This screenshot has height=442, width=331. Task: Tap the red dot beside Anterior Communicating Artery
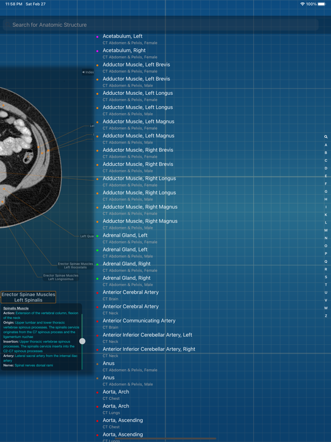point(97,321)
